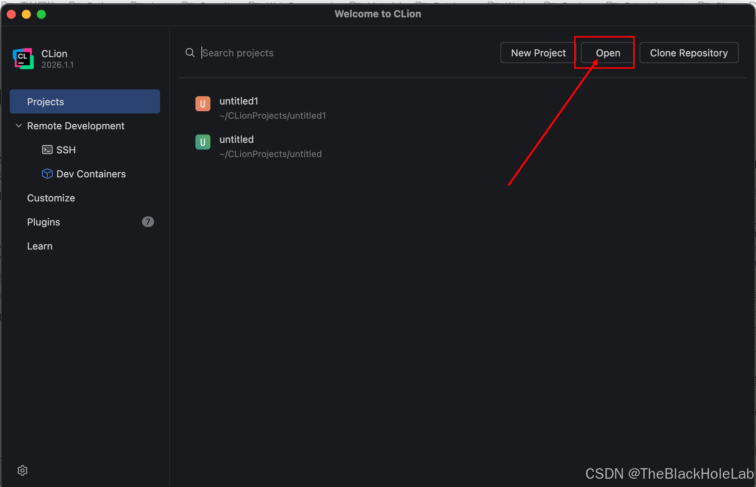Open the Learn section
The height and width of the screenshot is (487, 756).
click(40, 246)
